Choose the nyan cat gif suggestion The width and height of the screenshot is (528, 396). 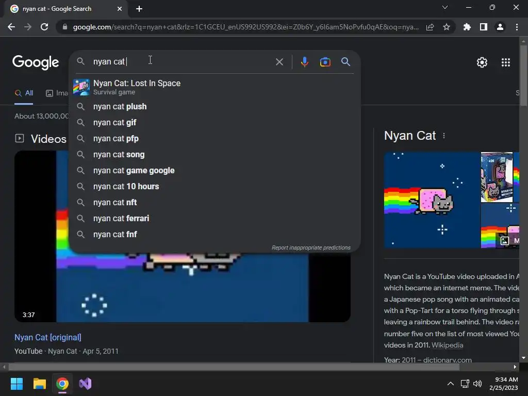[x=214, y=123]
